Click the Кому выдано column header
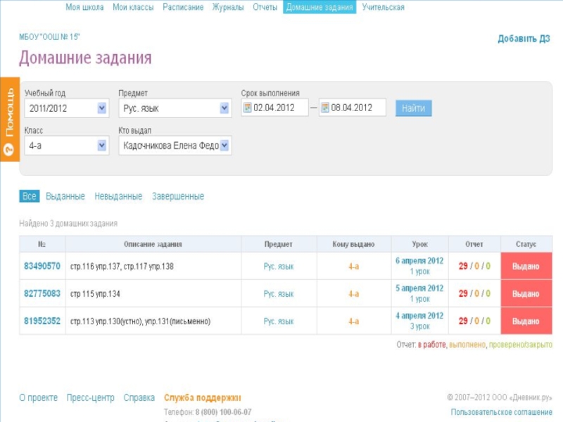This screenshot has height=422, width=563. point(354,244)
